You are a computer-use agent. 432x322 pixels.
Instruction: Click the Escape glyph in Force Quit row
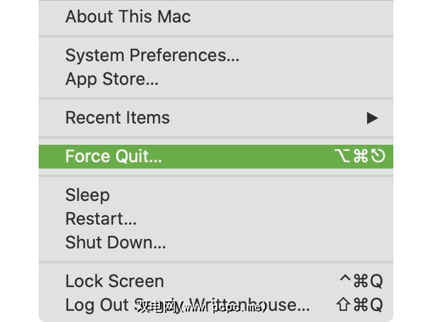point(377,156)
